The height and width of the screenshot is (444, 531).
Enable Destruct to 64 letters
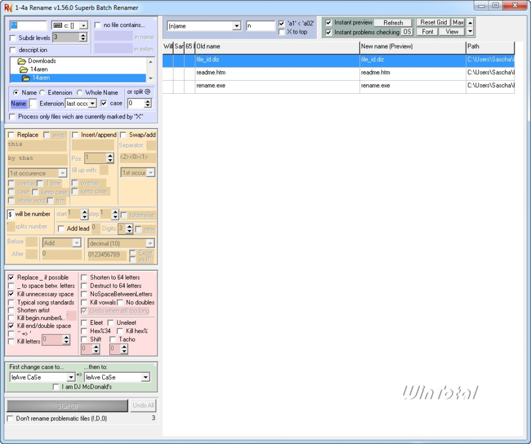(84, 286)
